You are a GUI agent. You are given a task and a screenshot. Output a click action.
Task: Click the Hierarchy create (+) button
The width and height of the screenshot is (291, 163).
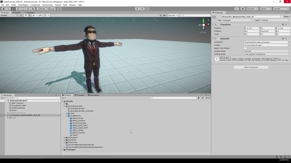[x=2, y=98]
